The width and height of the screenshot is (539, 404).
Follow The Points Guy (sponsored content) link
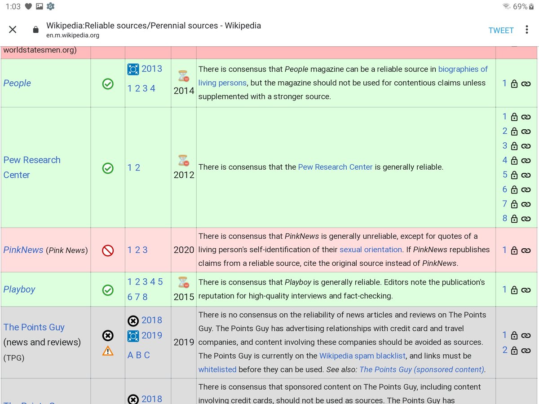point(422,370)
